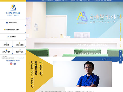
Task: Open the 当院について menu item
Action: pos(13,22)
